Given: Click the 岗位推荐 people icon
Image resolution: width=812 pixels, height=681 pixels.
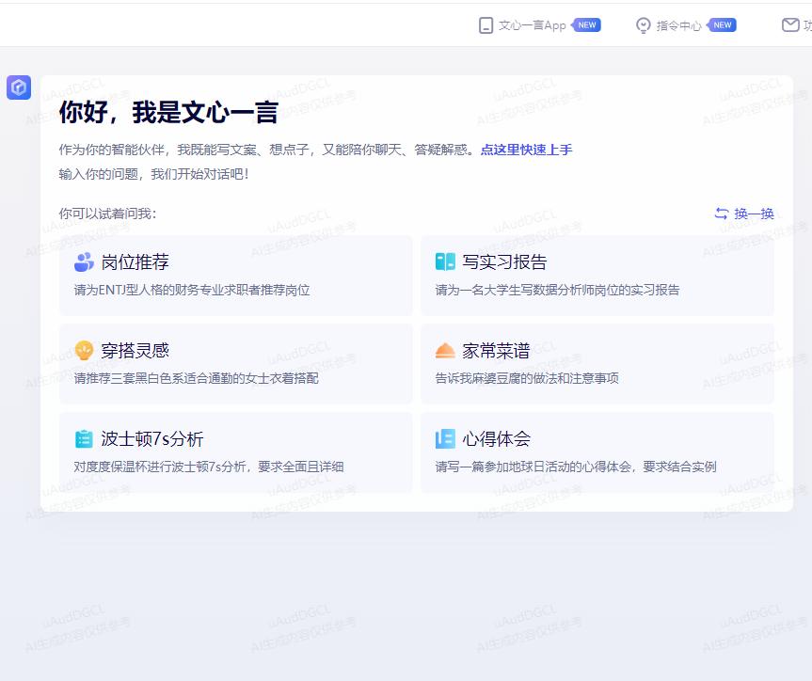Looking at the screenshot, I should 84,262.
